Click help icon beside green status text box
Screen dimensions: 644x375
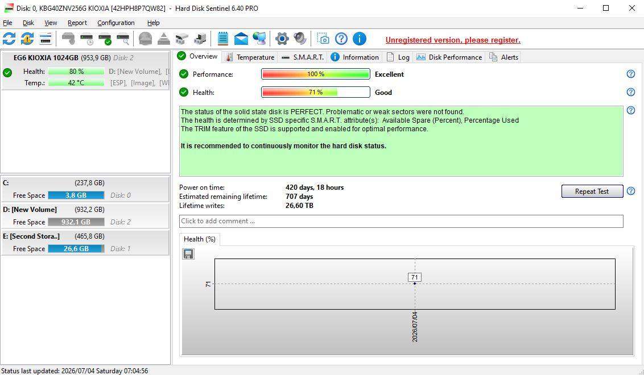(631, 110)
